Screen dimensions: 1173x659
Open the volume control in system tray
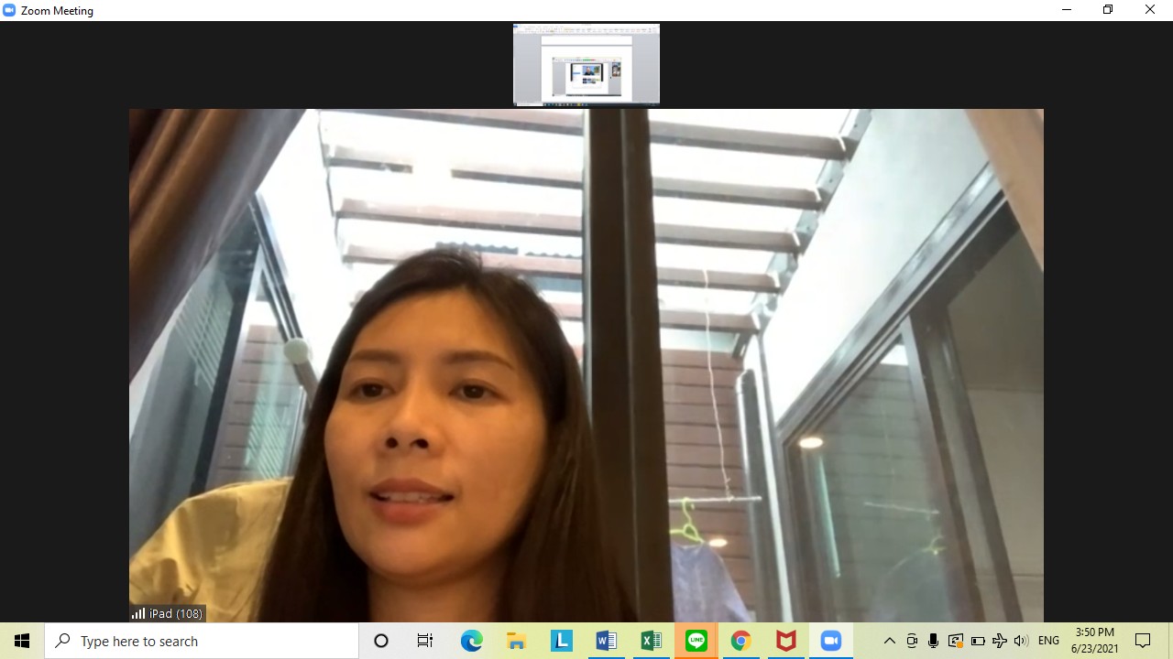coord(1021,641)
